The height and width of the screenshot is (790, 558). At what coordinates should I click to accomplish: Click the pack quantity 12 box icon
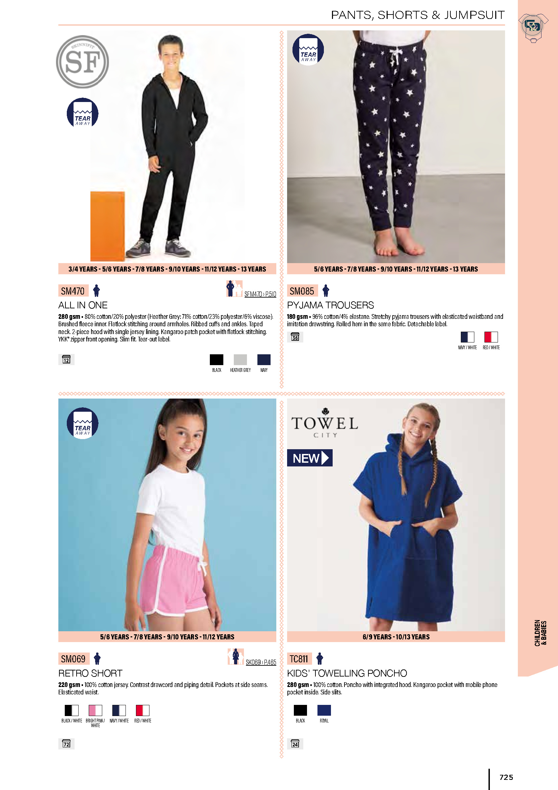pos(66,360)
